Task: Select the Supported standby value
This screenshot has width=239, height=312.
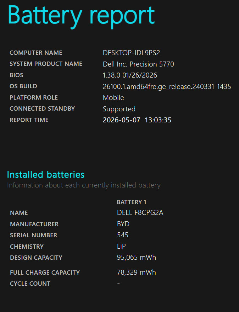Action: coord(119,109)
